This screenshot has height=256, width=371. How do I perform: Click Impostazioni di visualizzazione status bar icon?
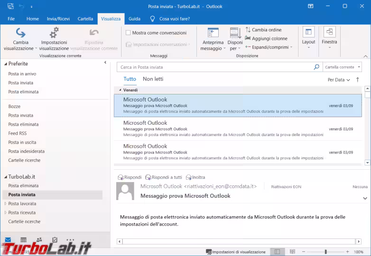(x=209, y=252)
